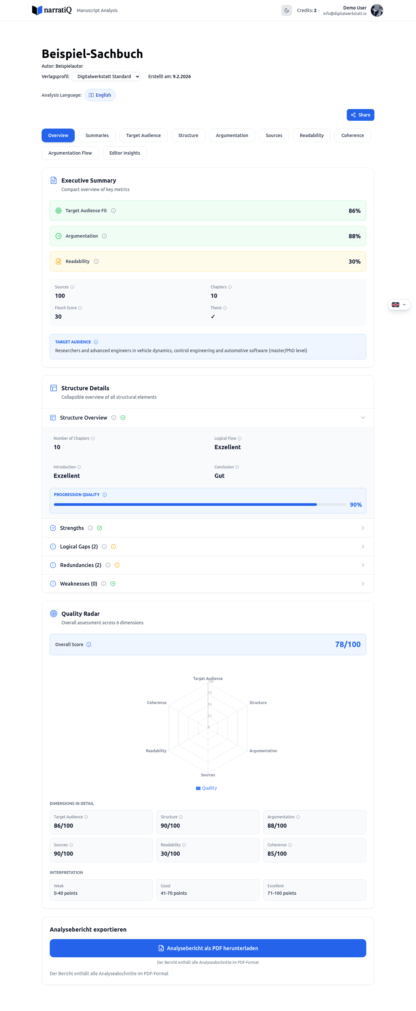The height and width of the screenshot is (1011, 416).
Task: Click info icon next to Target Audience Fit
Action: 114,211
